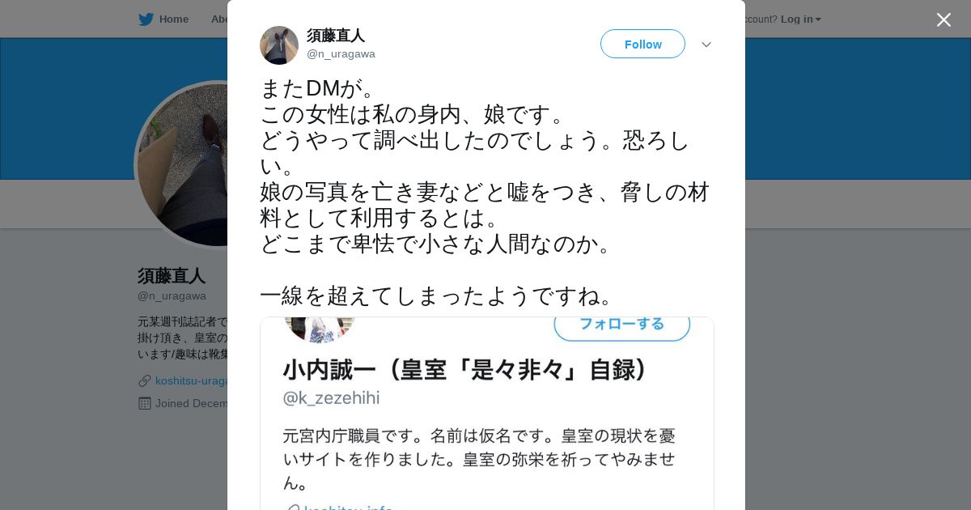Go to Home in top navigation
The width and height of the screenshot is (971, 510).
tap(173, 19)
